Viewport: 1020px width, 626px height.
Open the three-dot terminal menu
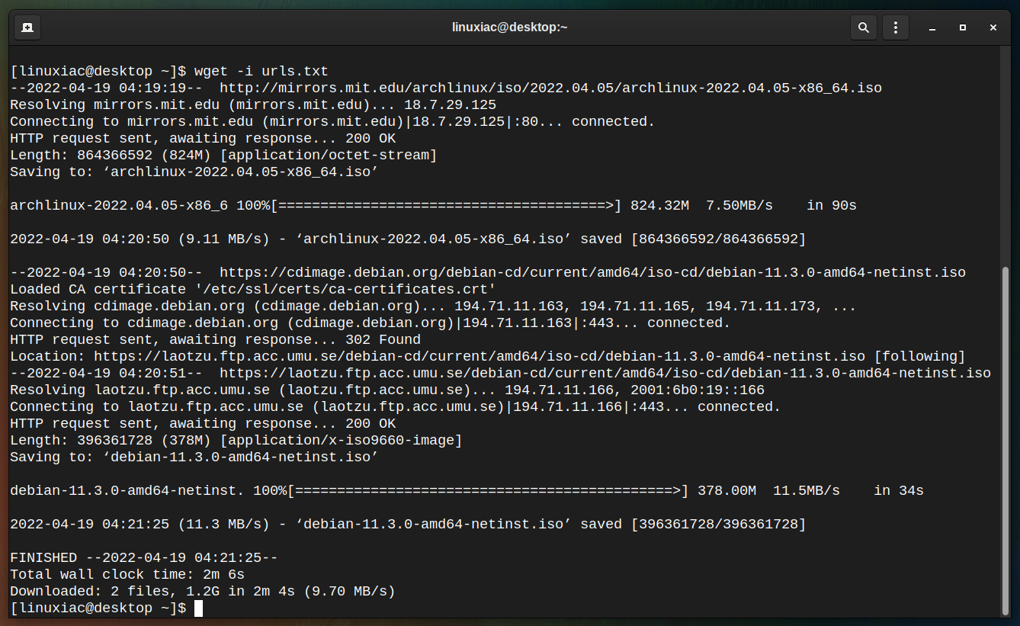896,27
